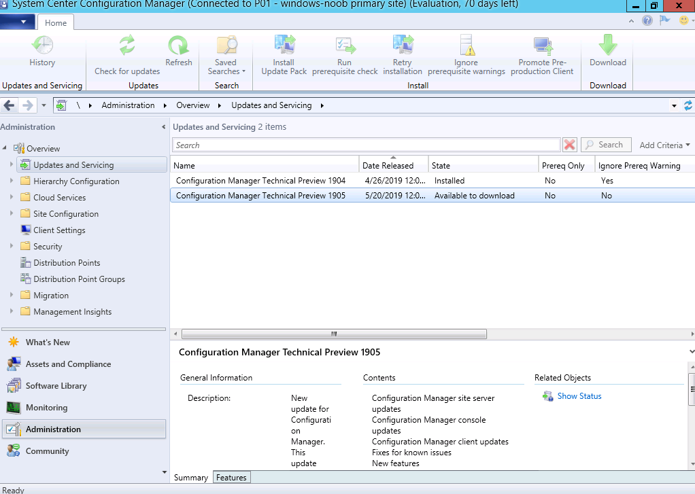
Task: Expand the Hierarchy Configuration folder
Action: point(12,181)
